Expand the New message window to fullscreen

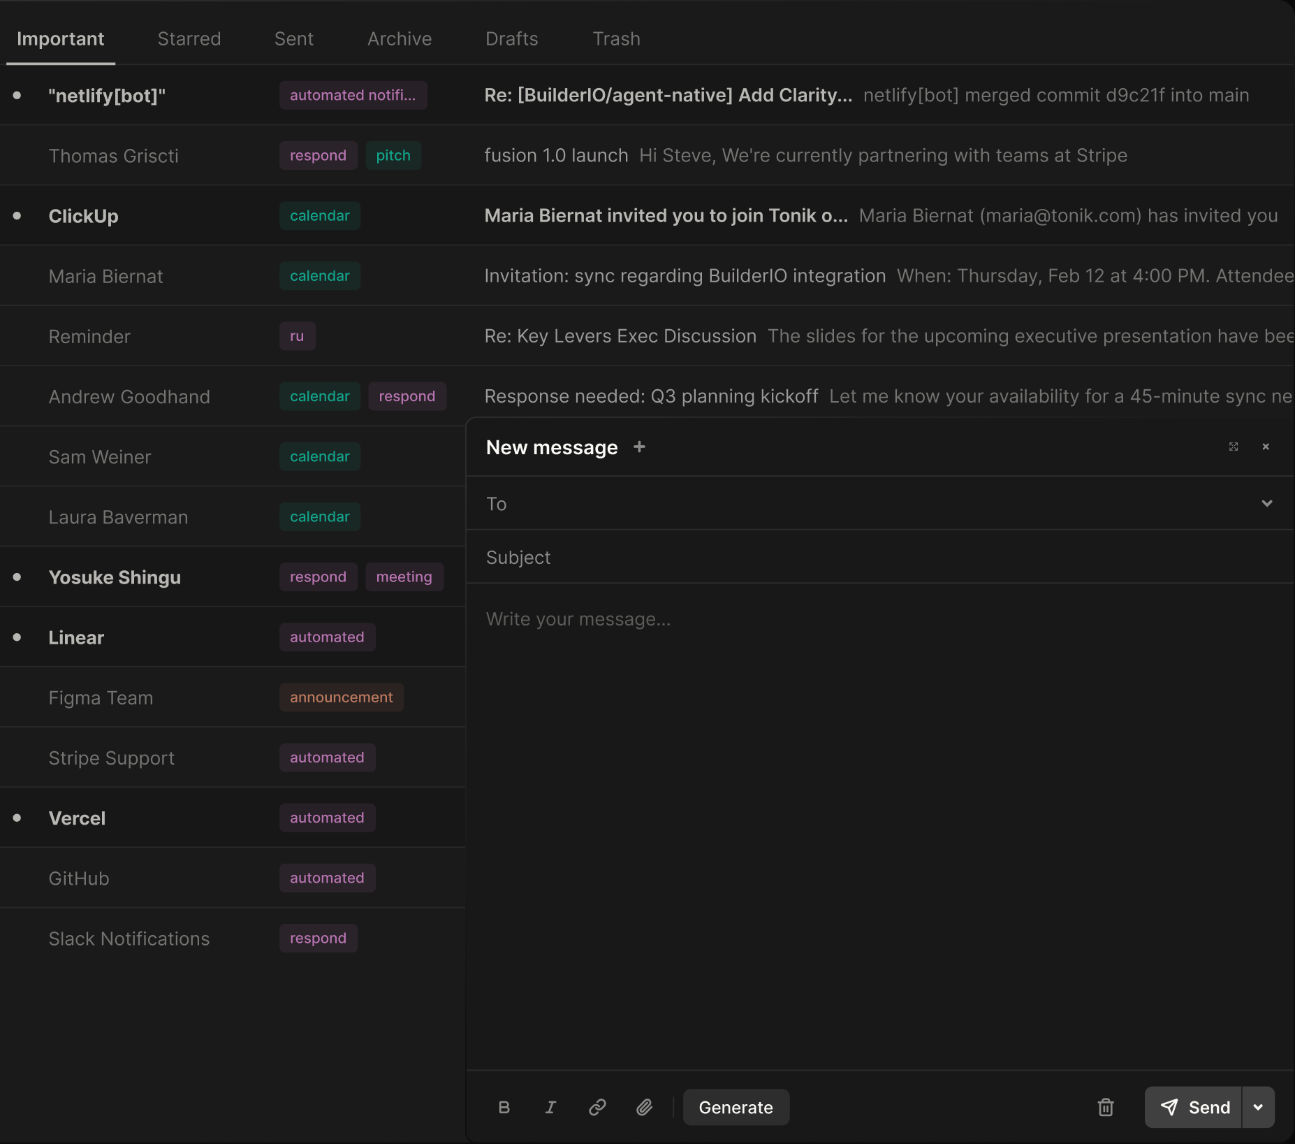pos(1234,447)
